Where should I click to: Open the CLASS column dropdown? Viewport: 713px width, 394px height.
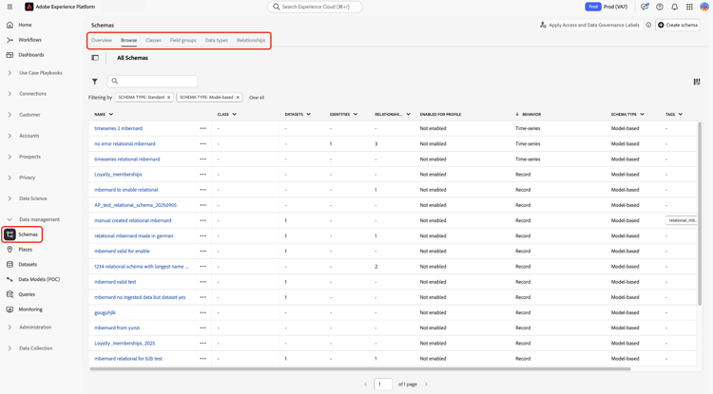[234, 114]
